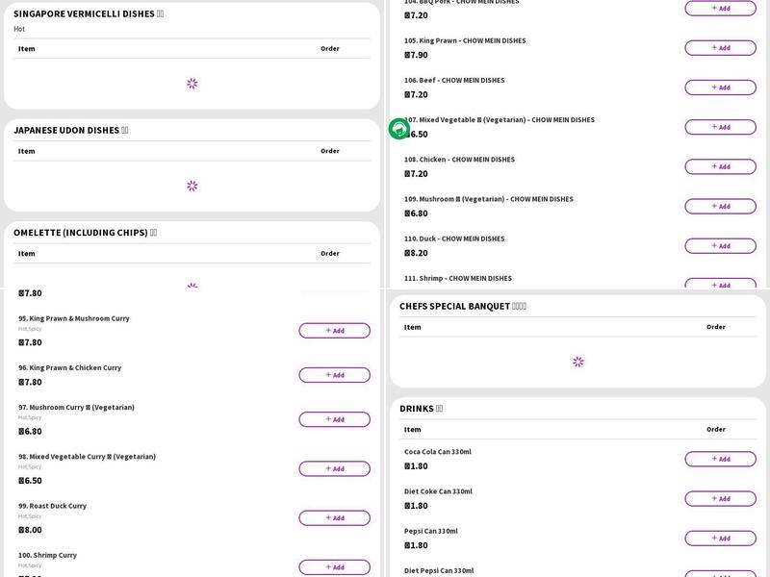Add Chicken Chow Mein to order
Screen dimensions: 770x577
tap(720, 166)
